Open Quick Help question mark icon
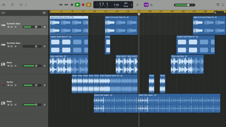 pos(12,5)
